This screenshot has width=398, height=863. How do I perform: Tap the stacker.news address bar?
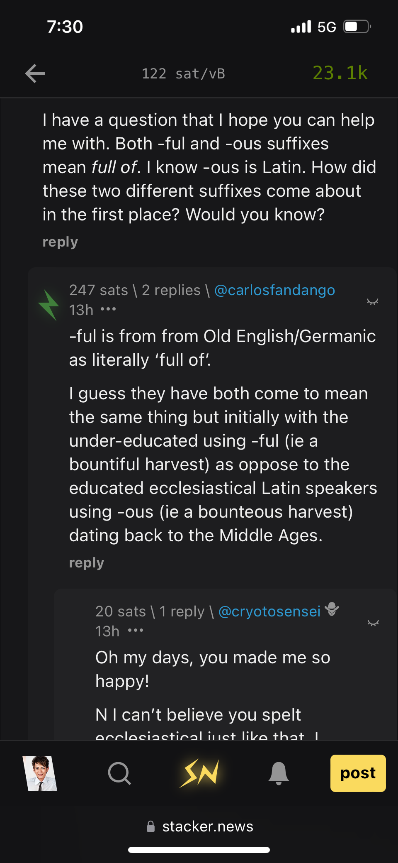point(200,826)
